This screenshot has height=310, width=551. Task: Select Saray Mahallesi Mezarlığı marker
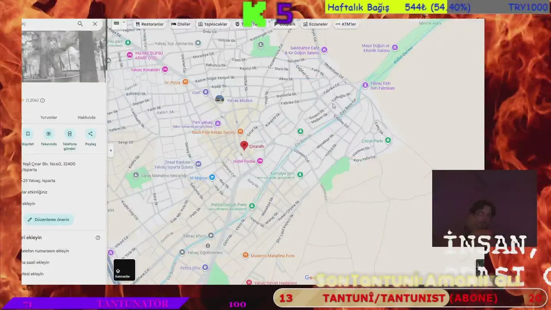coord(136,175)
